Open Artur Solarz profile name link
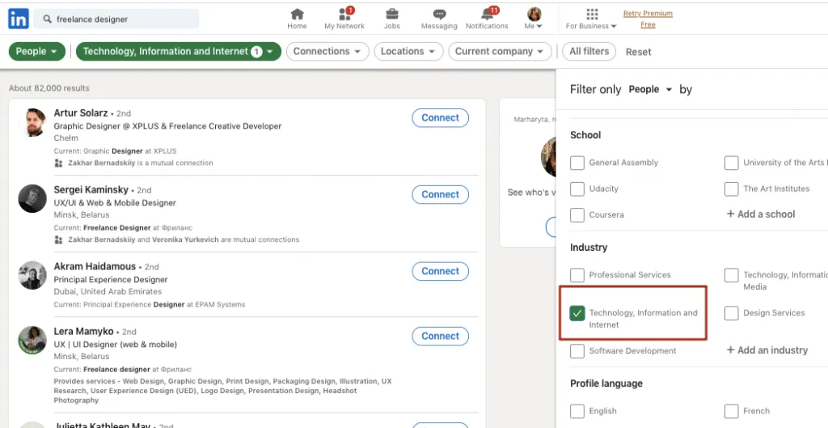The height and width of the screenshot is (428, 828). tap(81, 113)
